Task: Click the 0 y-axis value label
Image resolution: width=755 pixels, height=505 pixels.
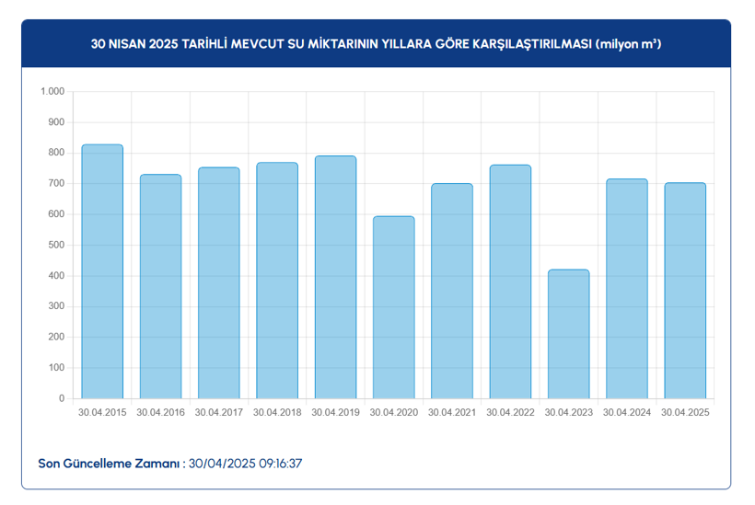Action: [61, 399]
